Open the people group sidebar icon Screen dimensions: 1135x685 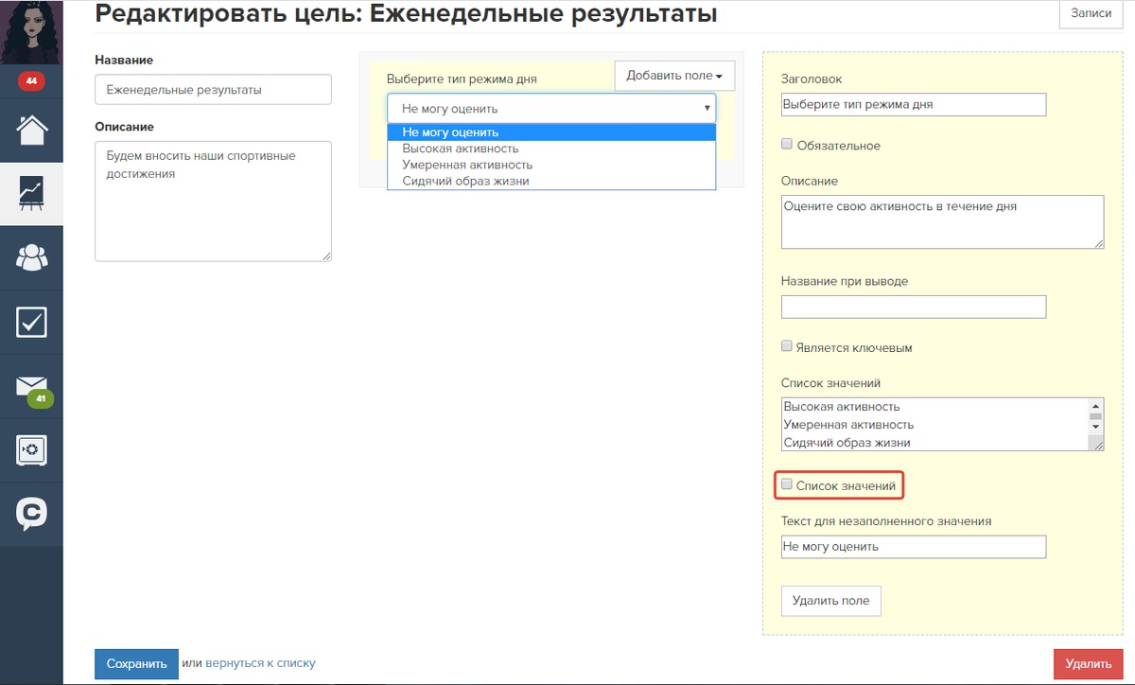click(x=31, y=257)
